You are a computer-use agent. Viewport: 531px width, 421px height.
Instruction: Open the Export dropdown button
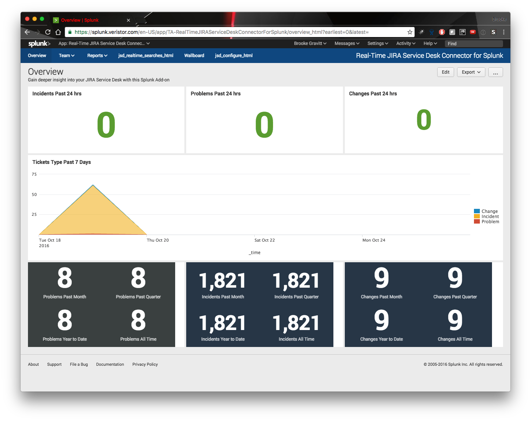(x=471, y=72)
